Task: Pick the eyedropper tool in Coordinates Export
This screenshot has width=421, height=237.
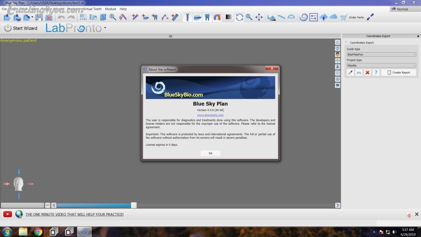Action: tap(350, 72)
